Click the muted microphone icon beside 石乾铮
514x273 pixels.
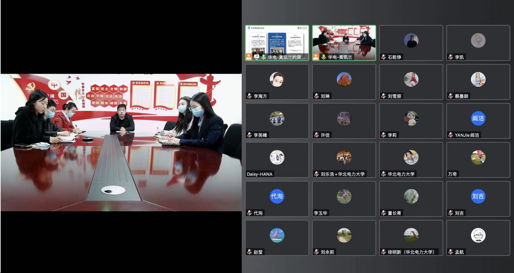(384, 57)
